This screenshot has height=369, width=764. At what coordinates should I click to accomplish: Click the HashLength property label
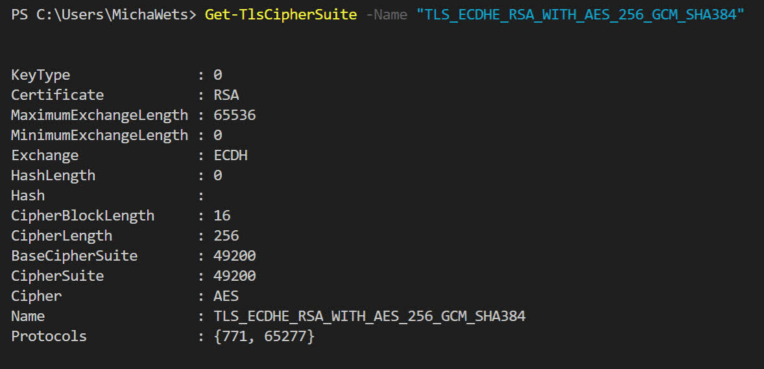[53, 176]
